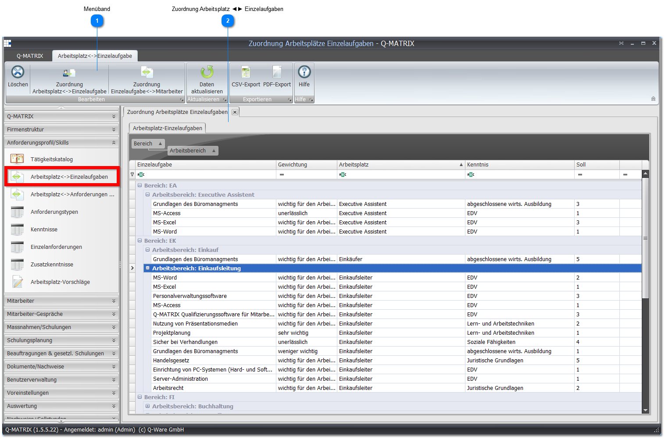
Task: Select Arbeitsplatz-Einzelaufgaben inner tab
Action: tap(167, 128)
